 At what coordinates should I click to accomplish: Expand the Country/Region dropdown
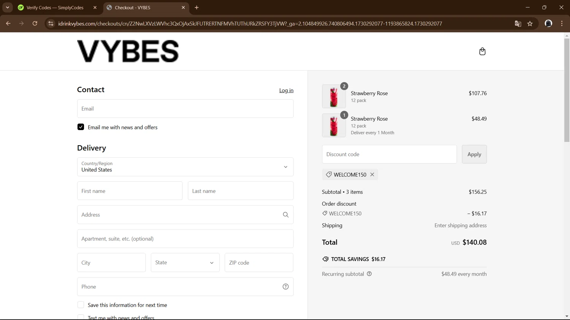(185, 167)
